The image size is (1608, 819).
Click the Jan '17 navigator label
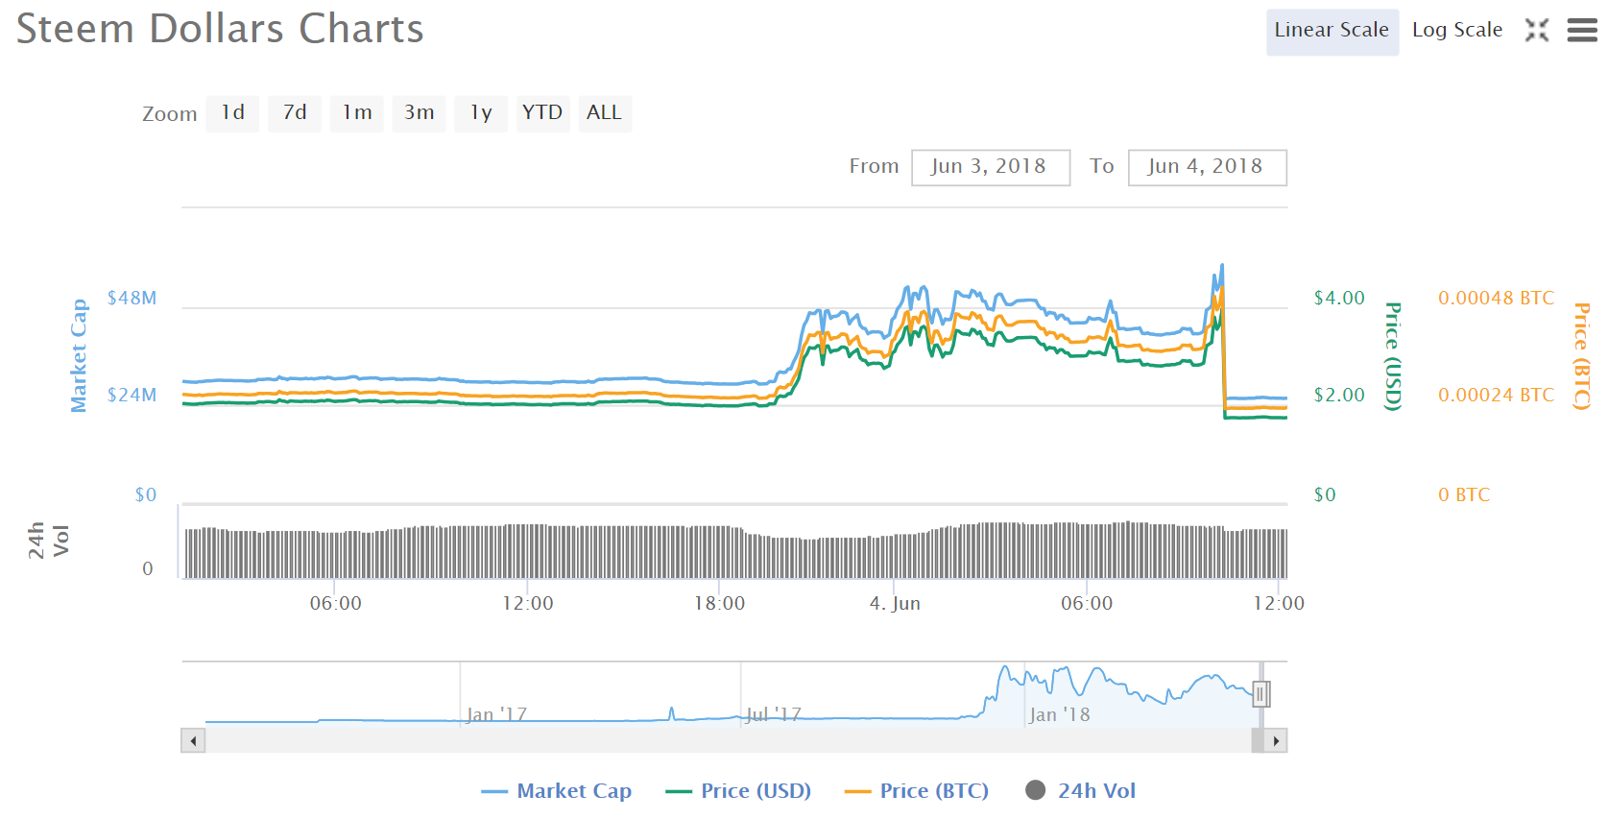click(496, 714)
